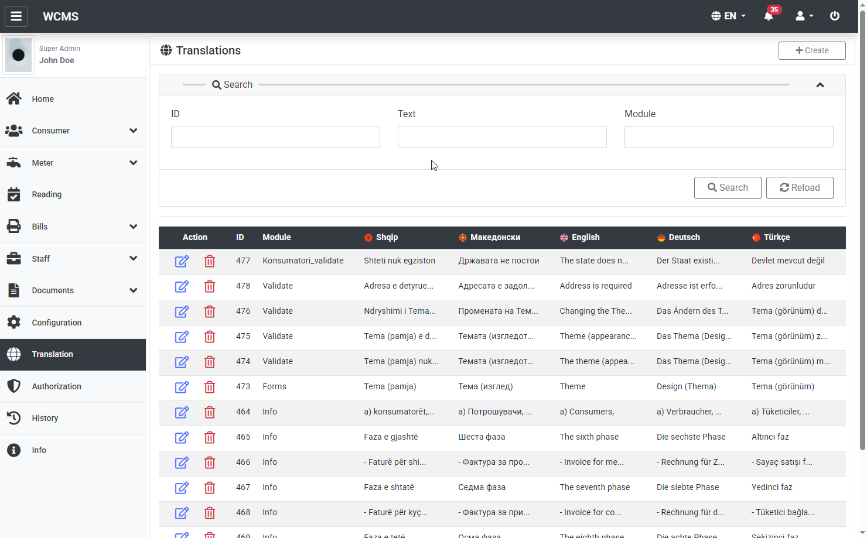Screen dimensions: 867x538
Task: Delete translation row 464
Action: tap(210, 412)
